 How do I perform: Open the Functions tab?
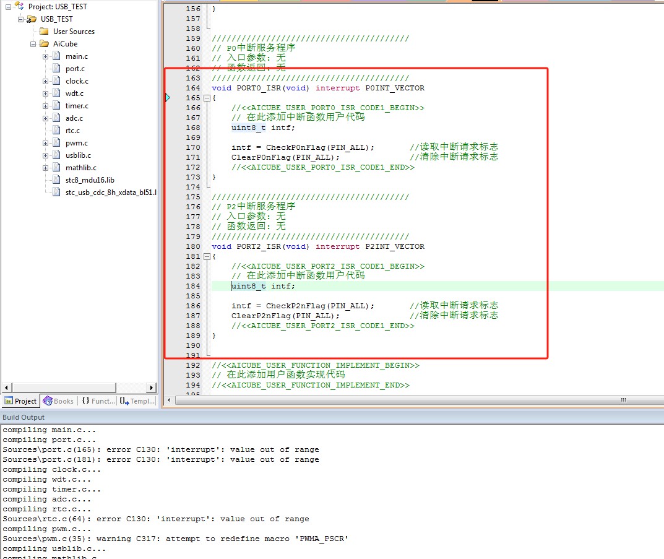(98, 401)
